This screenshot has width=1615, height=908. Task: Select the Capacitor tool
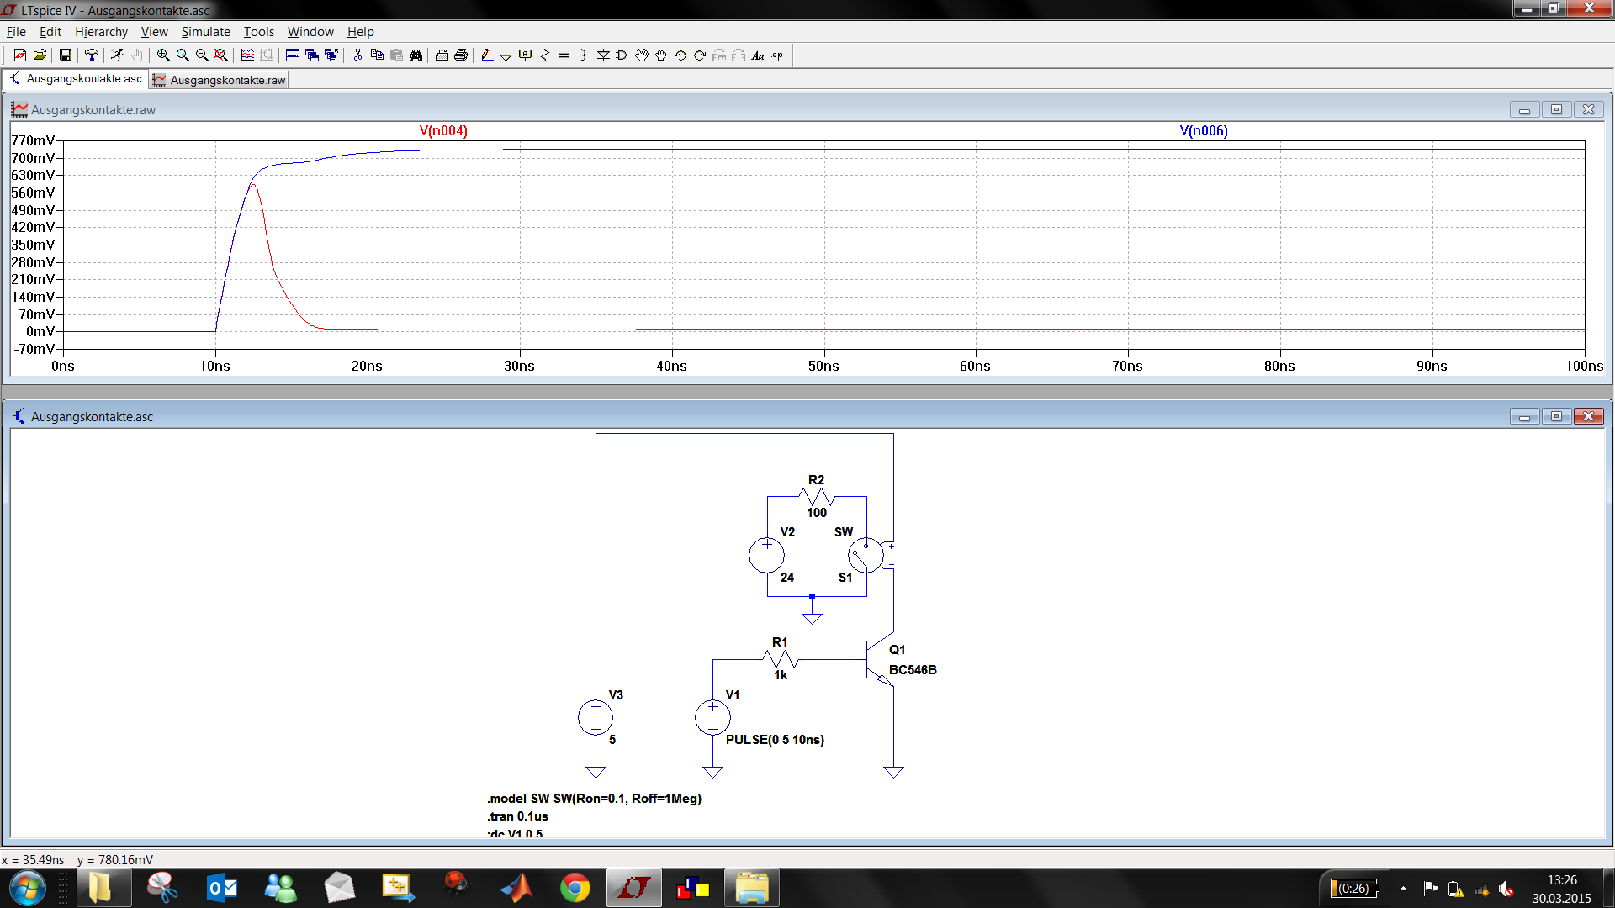(x=564, y=55)
